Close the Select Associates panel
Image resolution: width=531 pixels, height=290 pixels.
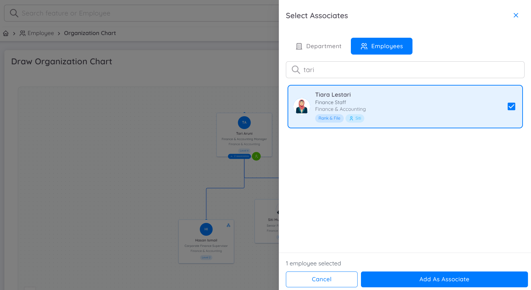(x=516, y=15)
